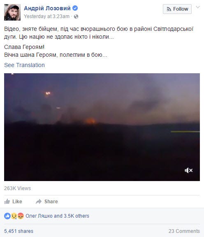Click the thumbs-up Like icon
Screen dimensions: 204x237
7,201
